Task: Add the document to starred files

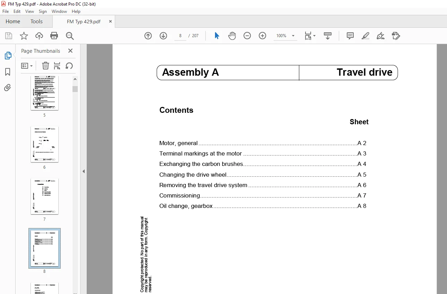Action: [x=24, y=36]
